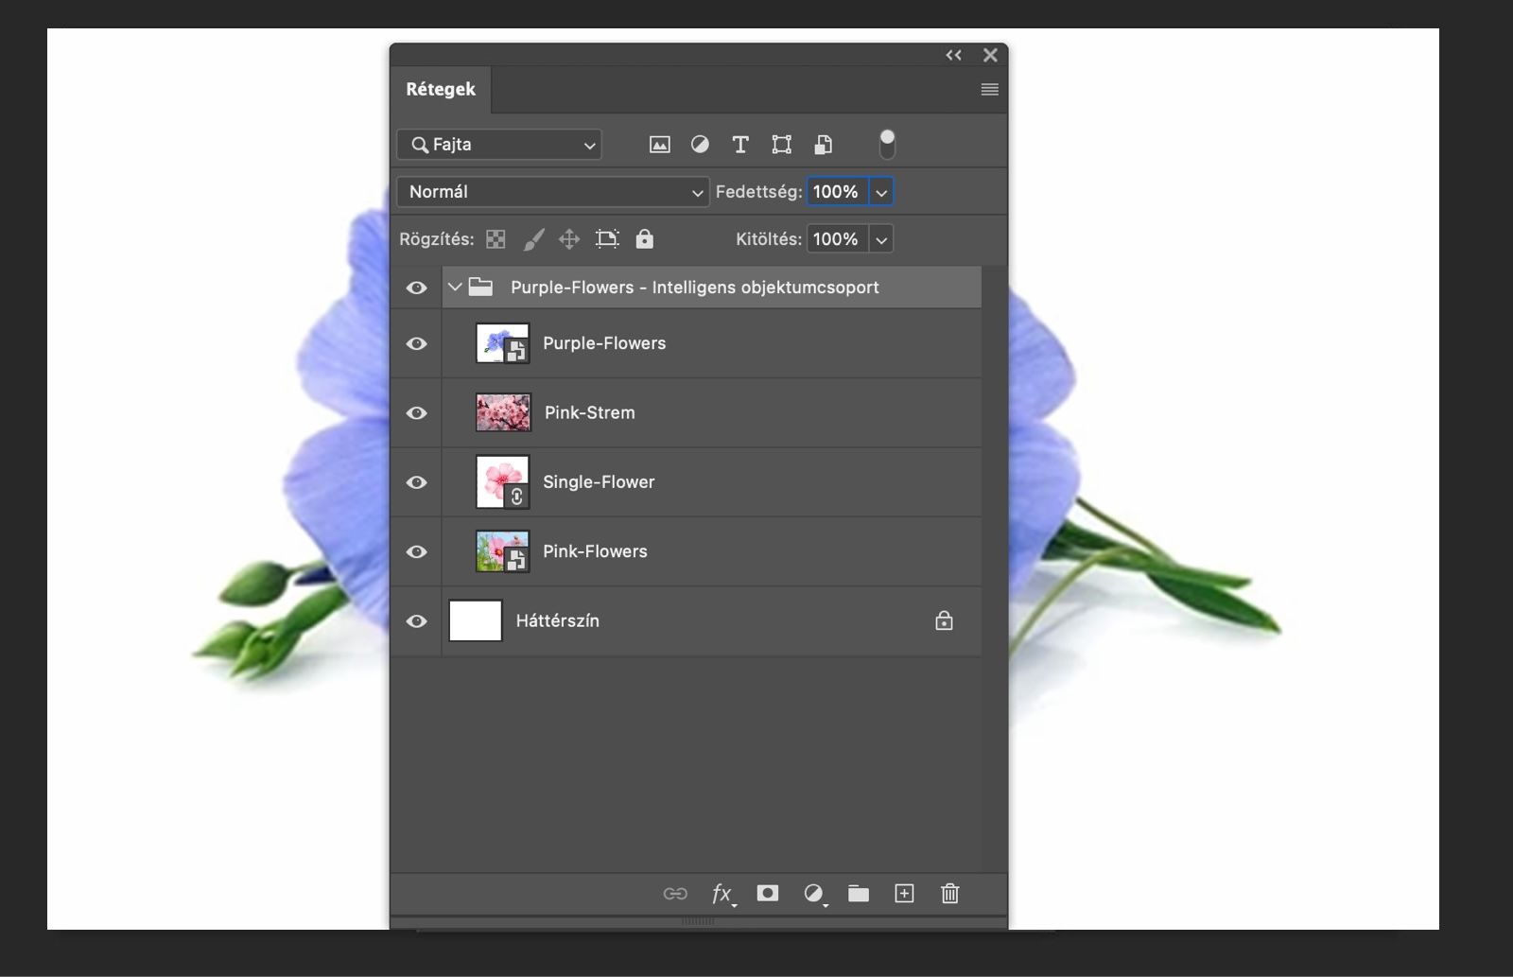1513x977 pixels.
Task: Open the fx layer style menu
Action: click(x=722, y=894)
